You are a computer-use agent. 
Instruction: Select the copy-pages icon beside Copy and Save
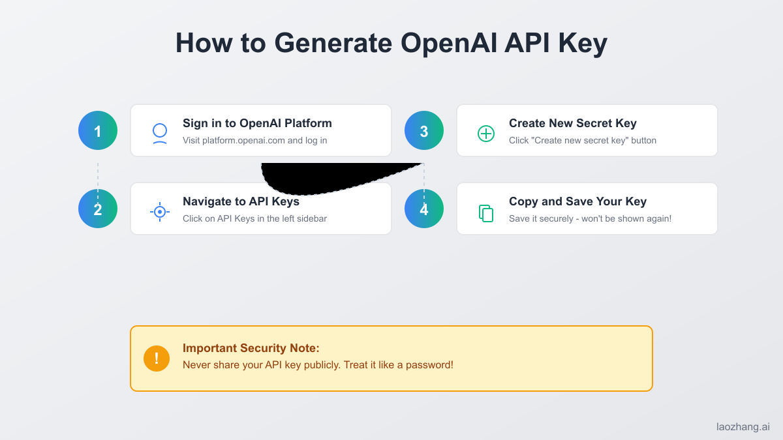485,212
